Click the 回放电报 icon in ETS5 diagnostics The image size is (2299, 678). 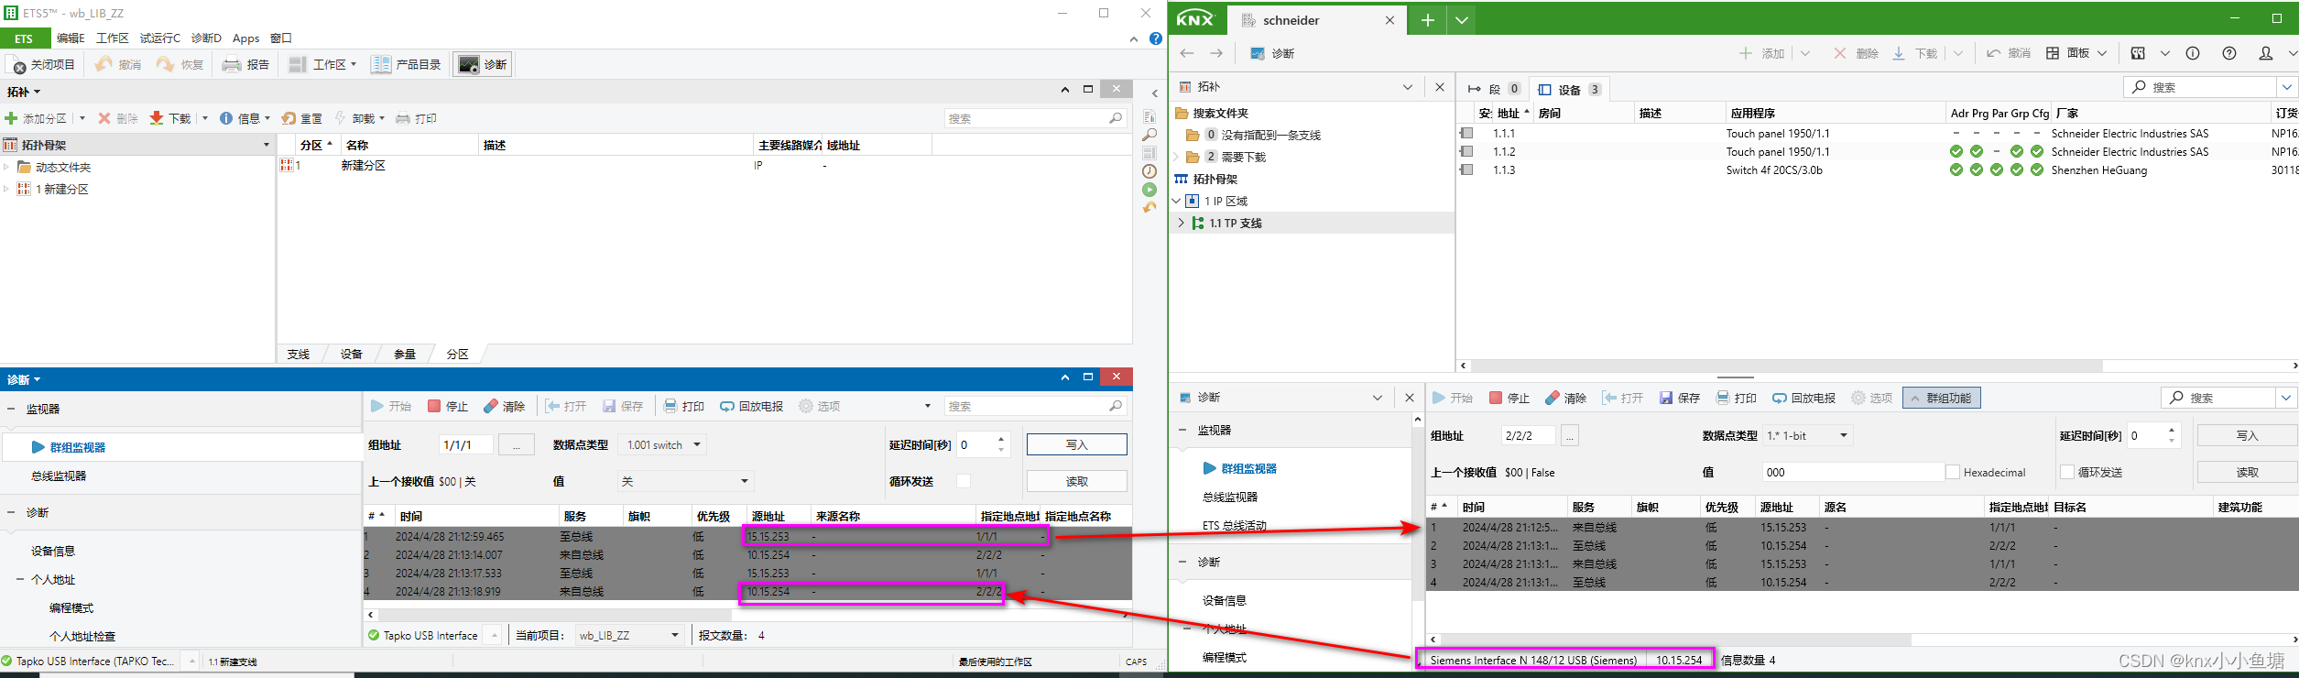727,406
